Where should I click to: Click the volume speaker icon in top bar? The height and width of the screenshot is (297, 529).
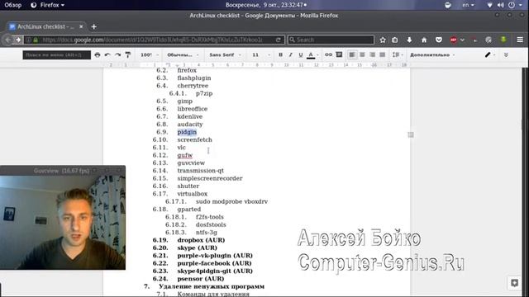pos(501,5)
